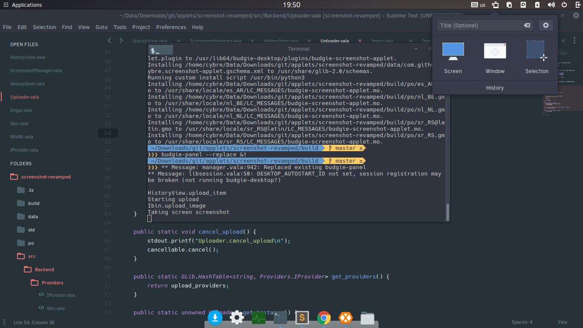
Task: Choose the Selection capture mode icon
Action: pyautogui.click(x=536, y=50)
